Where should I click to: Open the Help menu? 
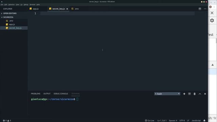38,4
